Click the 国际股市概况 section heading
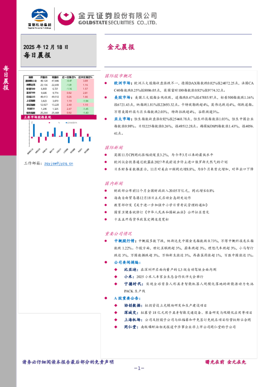This screenshot has width=273, height=387. coord(118,76)
